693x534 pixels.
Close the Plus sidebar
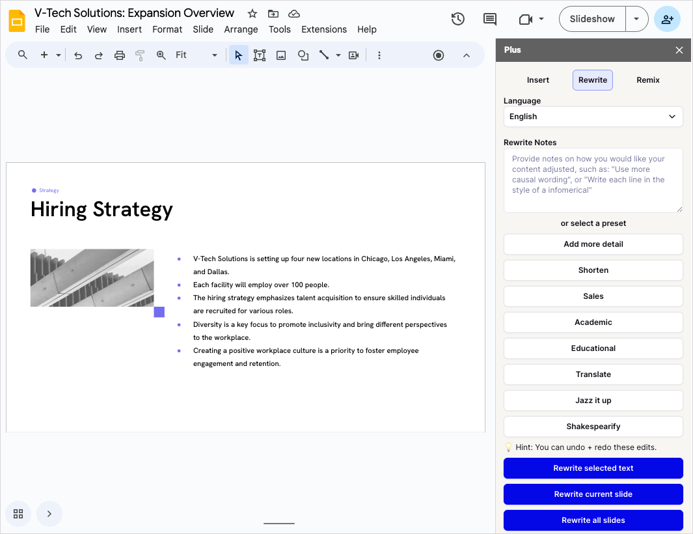click(679, 50)
